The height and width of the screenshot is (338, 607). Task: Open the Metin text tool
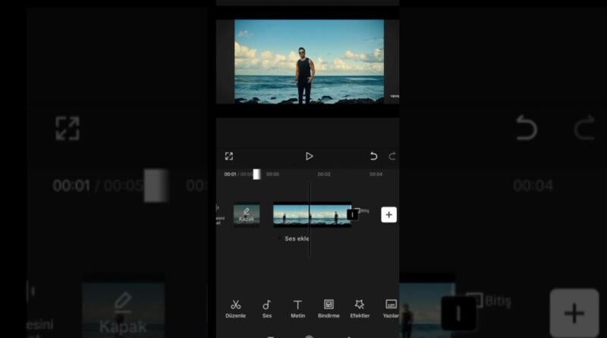[297, 309]
